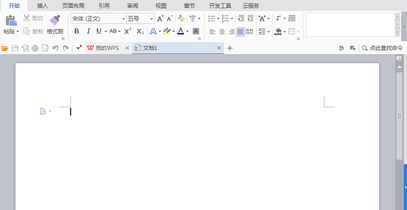Viewport: 407px width, 210px height.
Task: Add a new document tab with plus
Action: coord(230,48)
